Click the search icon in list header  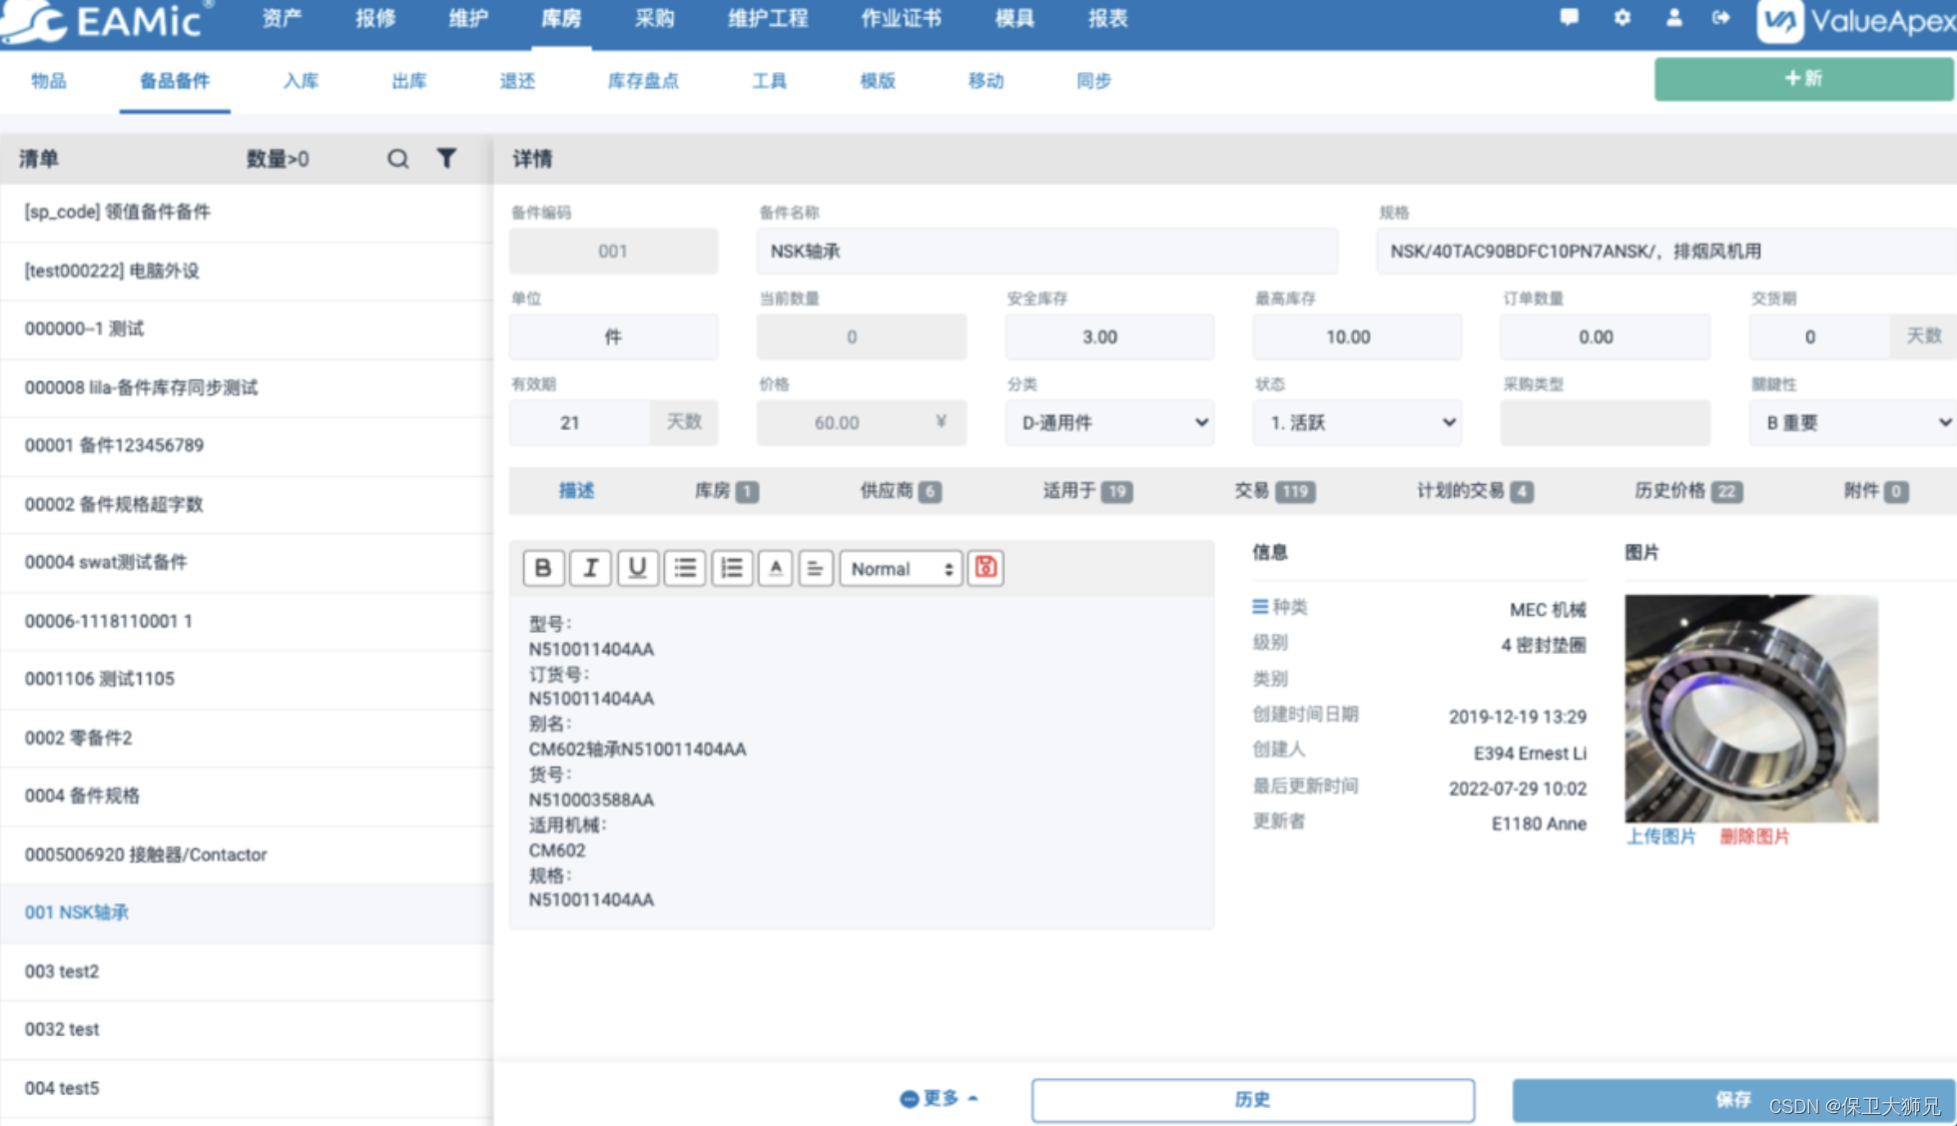point(397,159)
